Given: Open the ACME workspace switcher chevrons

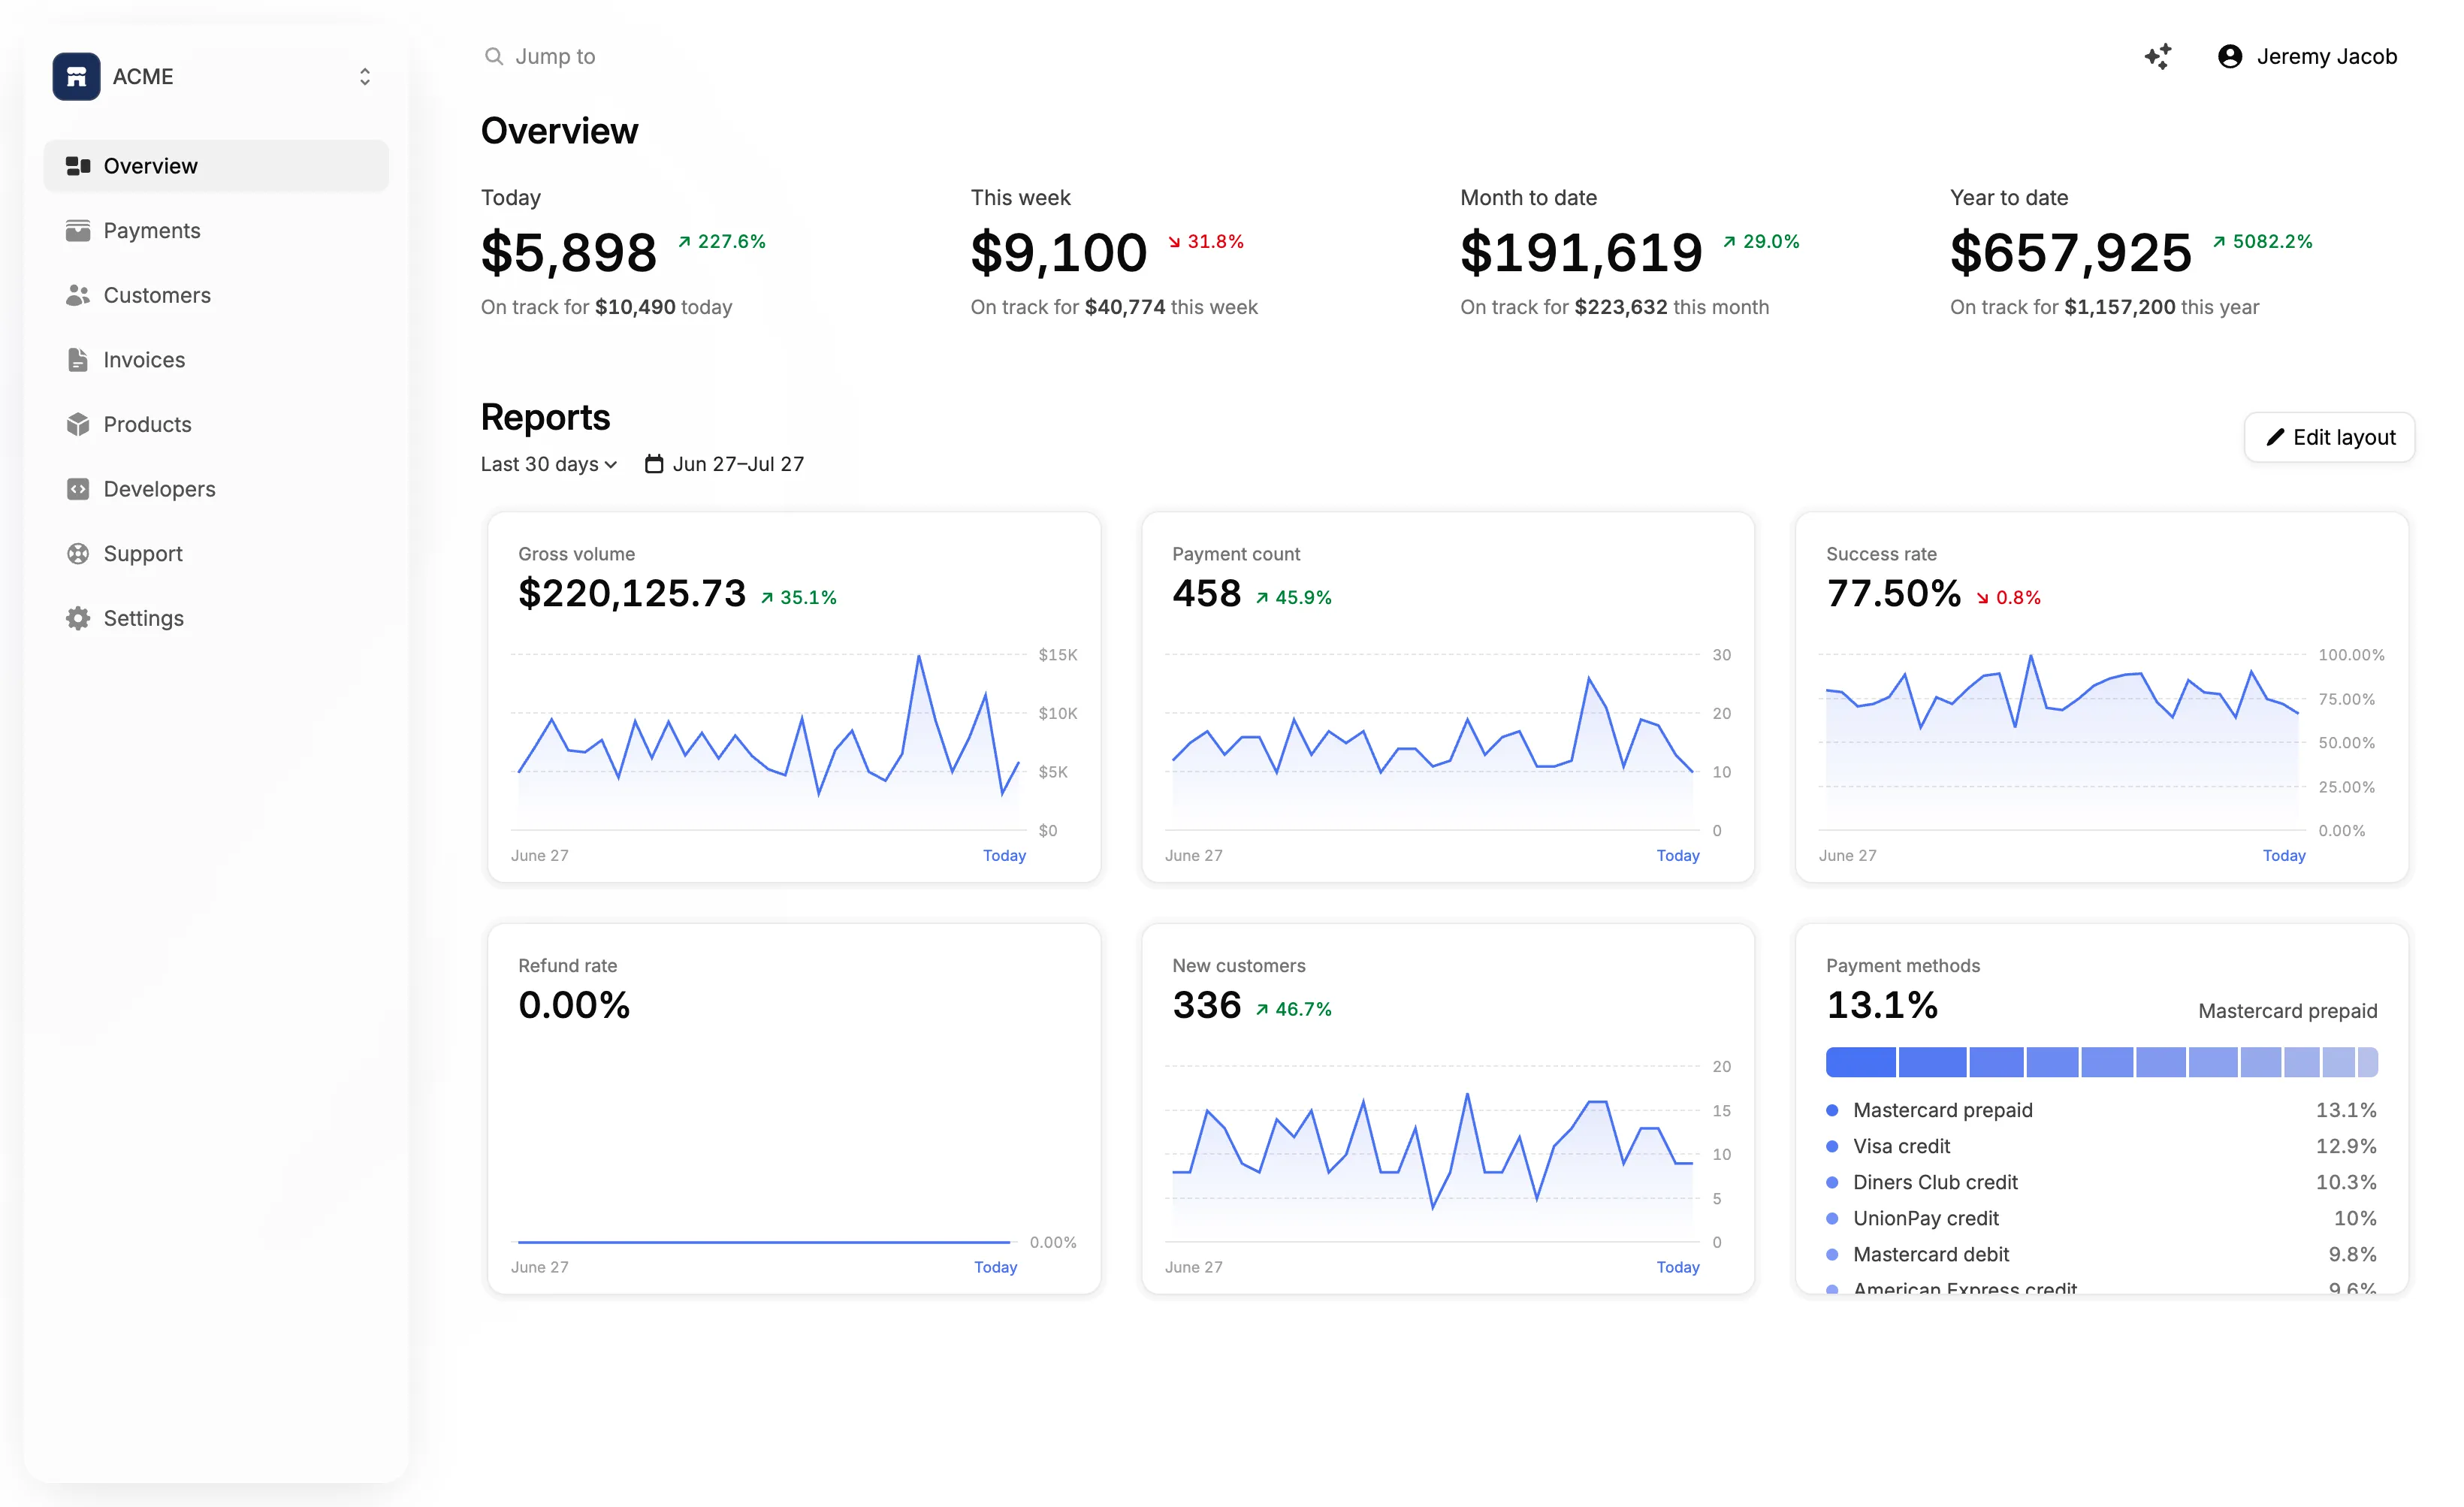Looking at the screenshot, I should (x=365, y=77).
